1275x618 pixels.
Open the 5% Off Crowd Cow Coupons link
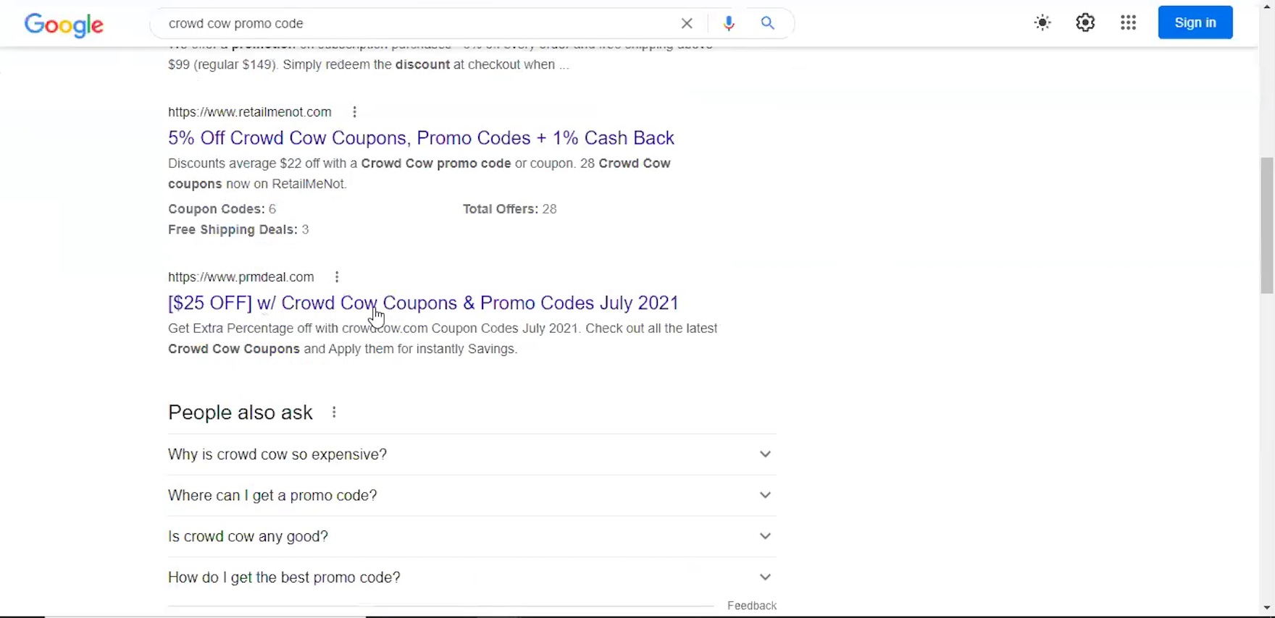tap(421, 138)
